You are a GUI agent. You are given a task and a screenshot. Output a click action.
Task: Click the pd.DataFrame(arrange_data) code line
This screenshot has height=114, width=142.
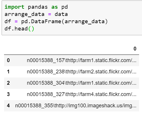(x=56, y=21)
